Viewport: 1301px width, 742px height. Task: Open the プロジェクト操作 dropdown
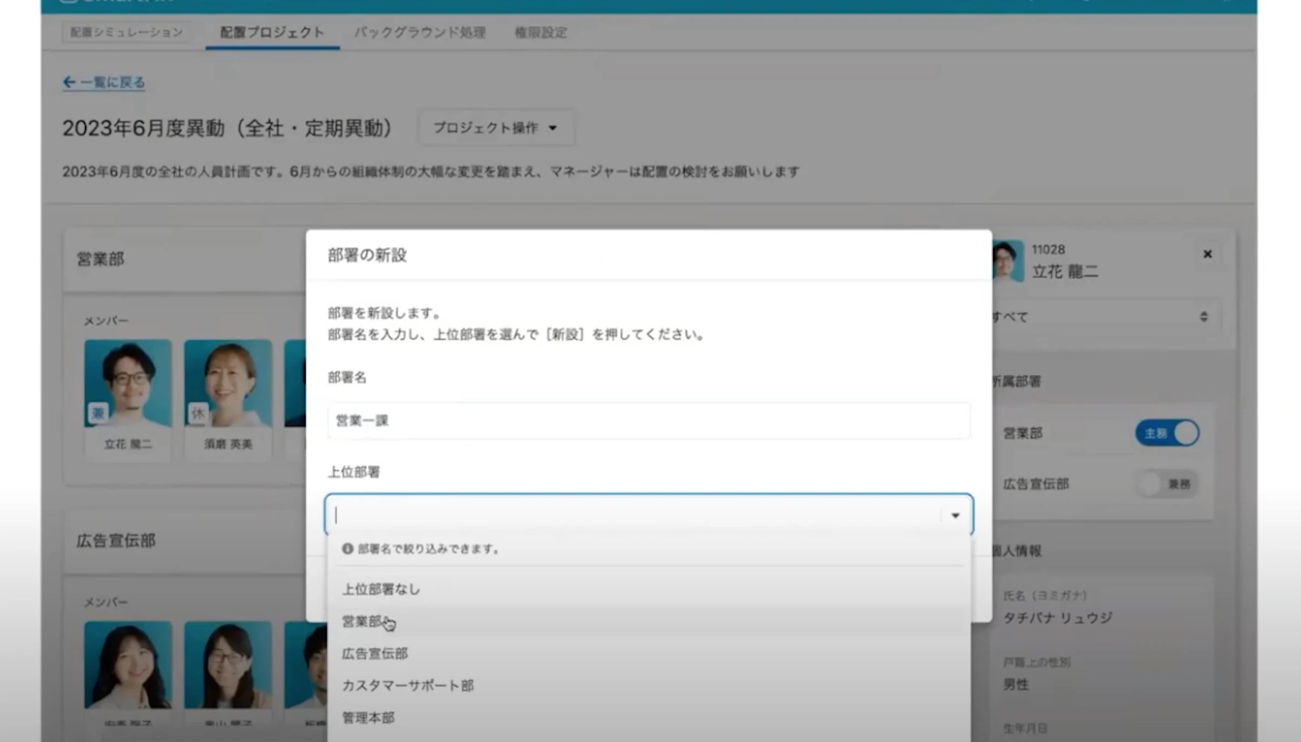click(495, 128)
